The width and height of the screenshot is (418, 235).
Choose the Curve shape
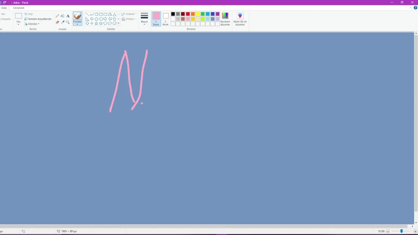pyautogui.click(x=92, y=14)
